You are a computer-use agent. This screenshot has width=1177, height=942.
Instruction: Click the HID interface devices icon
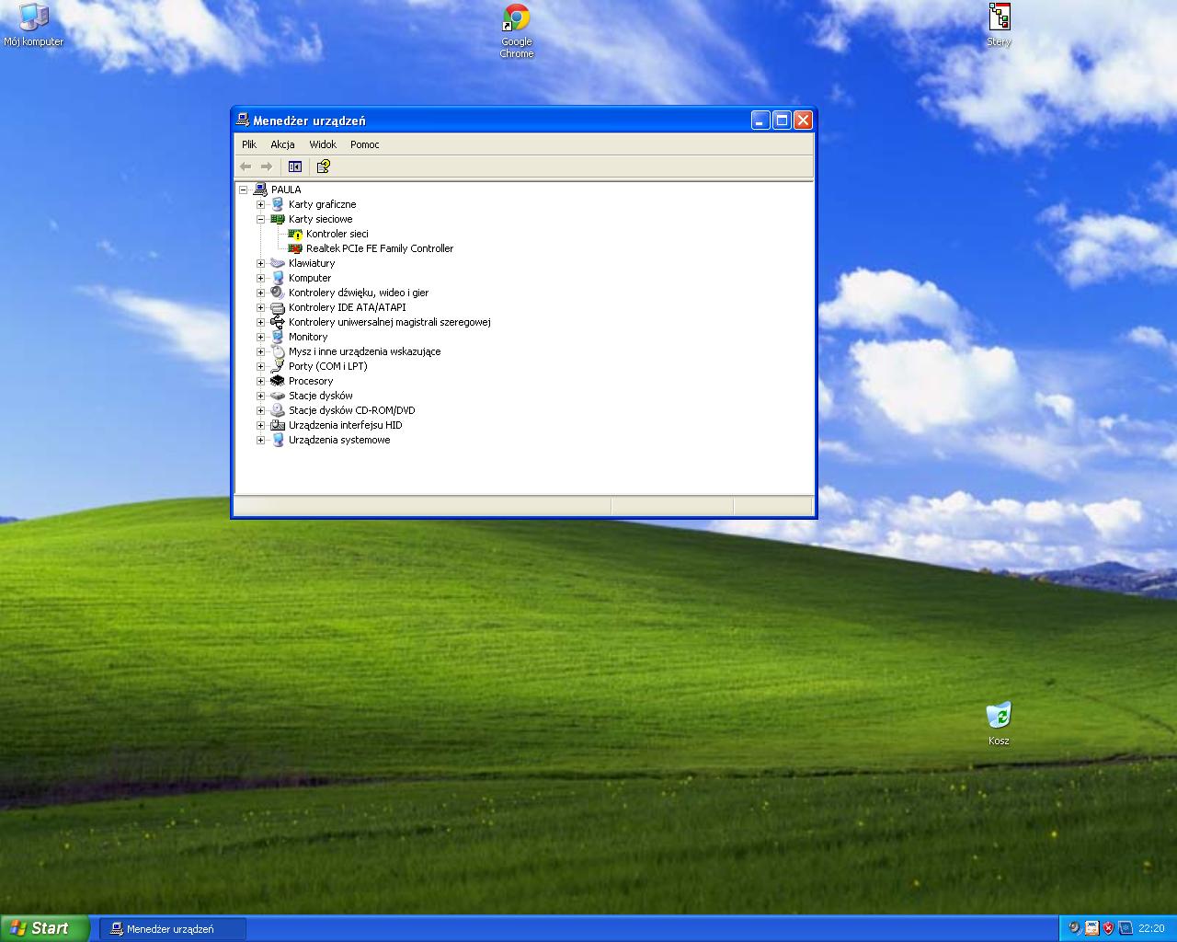coord(278,425)
